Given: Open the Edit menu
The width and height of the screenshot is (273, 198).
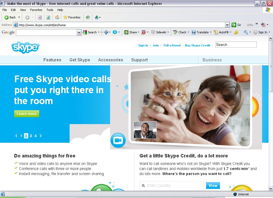Looking at the screenshot, I should coord(13,10).
